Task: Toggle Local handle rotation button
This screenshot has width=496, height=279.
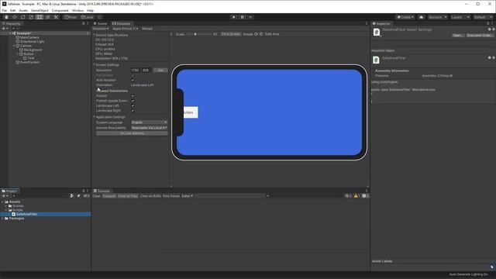Action: (87, 17)
